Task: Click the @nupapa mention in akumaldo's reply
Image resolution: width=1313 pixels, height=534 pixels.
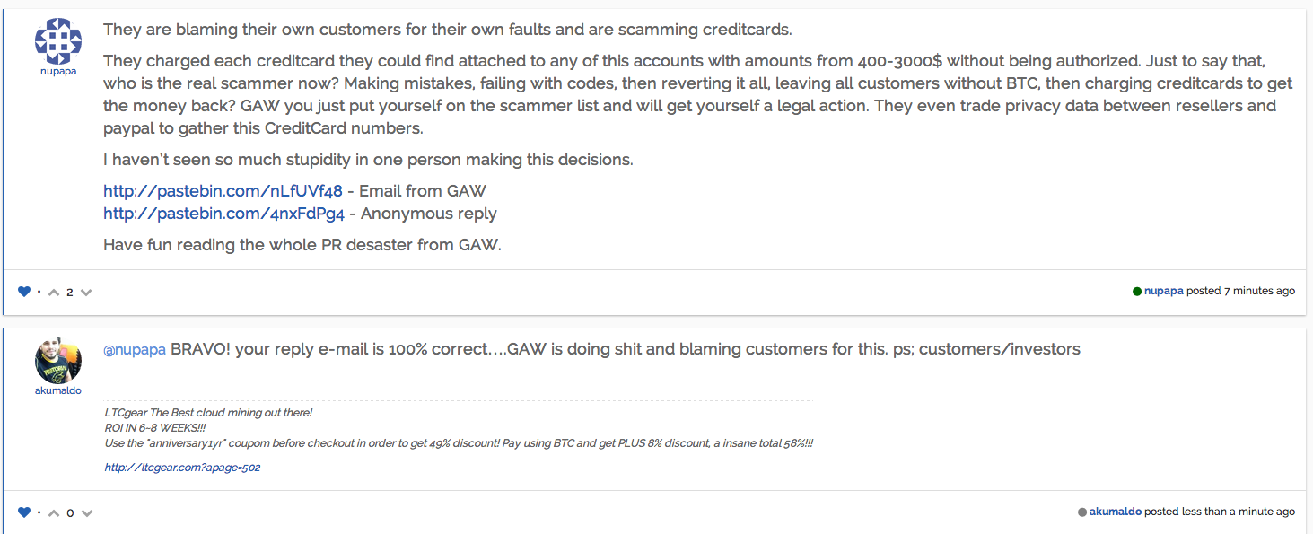Action: (x=135, y=349)
